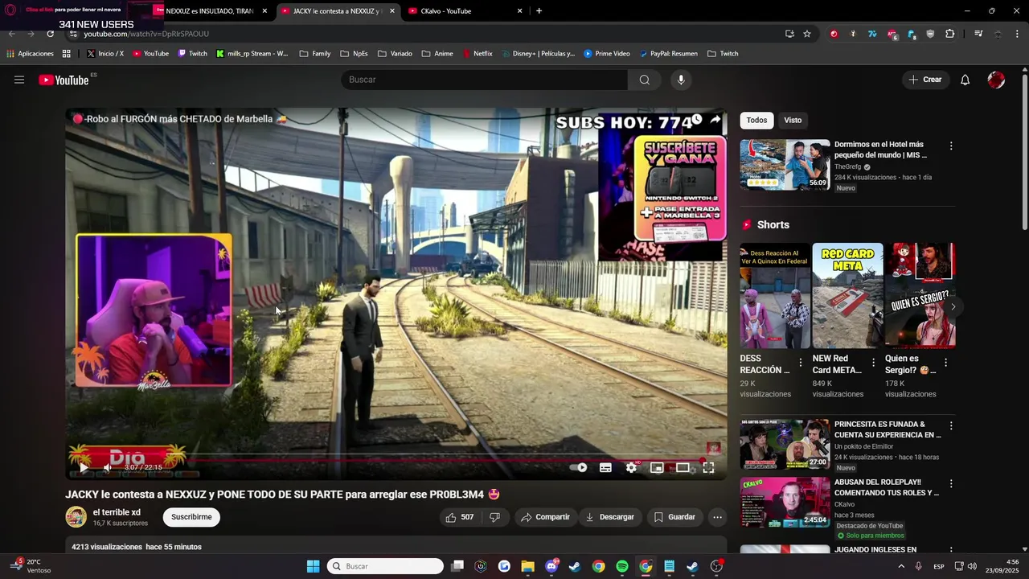Viewport: 1029px width, 579px height.
Task: Save video with Guardar button
Action: [x=674, y=517]
